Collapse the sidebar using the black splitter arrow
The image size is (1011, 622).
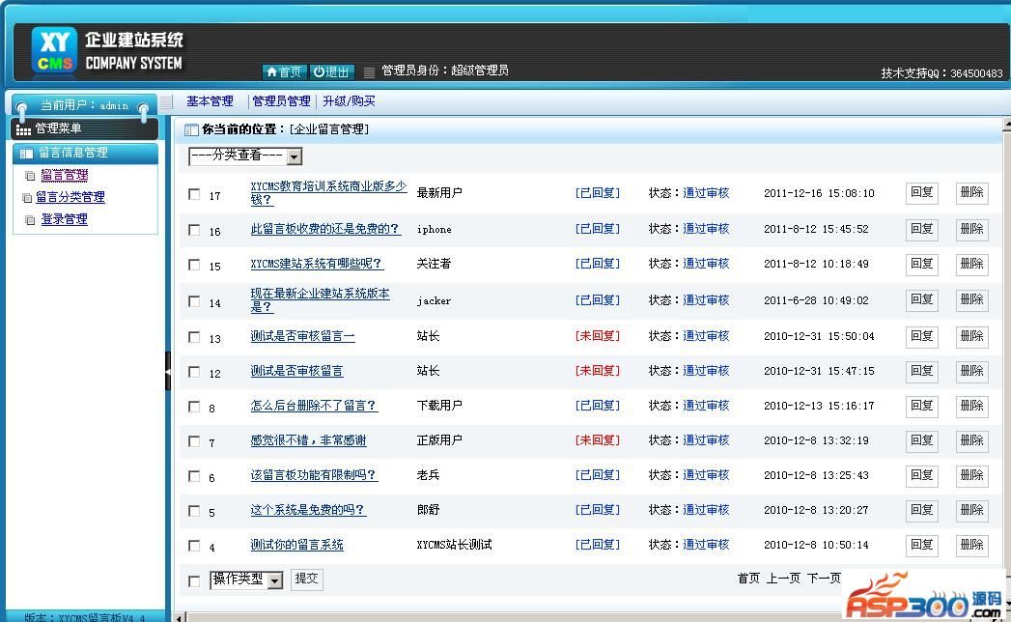(168, 371)
